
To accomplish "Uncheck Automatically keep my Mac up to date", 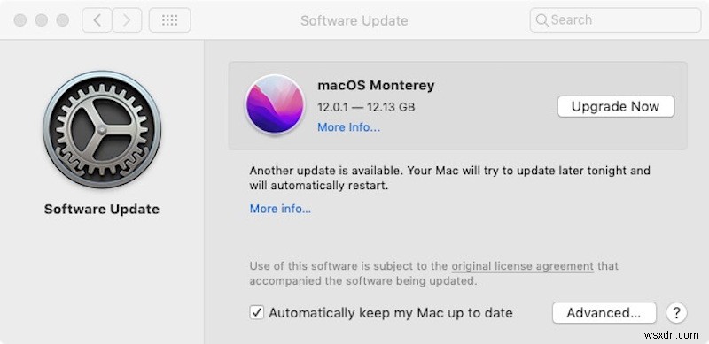I will (257, 313).
